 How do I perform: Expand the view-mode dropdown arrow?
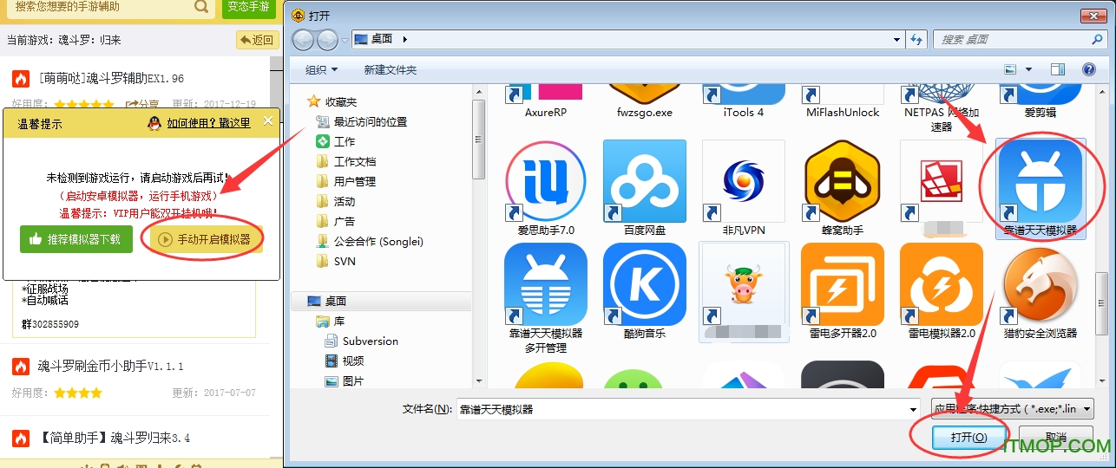click(1029, 69)
